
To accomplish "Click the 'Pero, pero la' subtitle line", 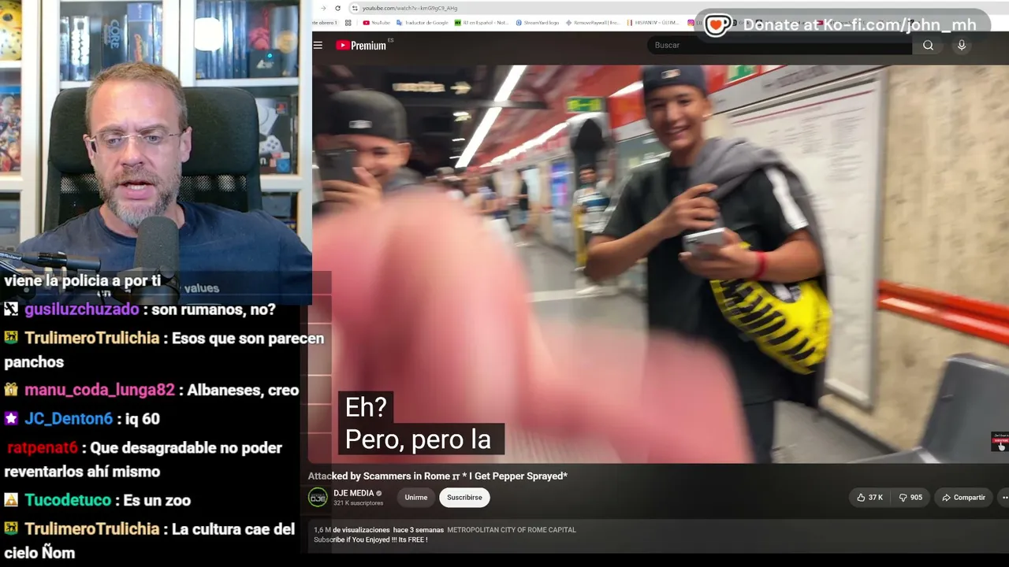I will (x=418, y=439).
